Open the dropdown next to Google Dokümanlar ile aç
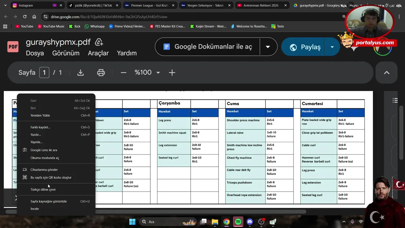The width and height of the screenshot is (405, 228). (268, 47)
